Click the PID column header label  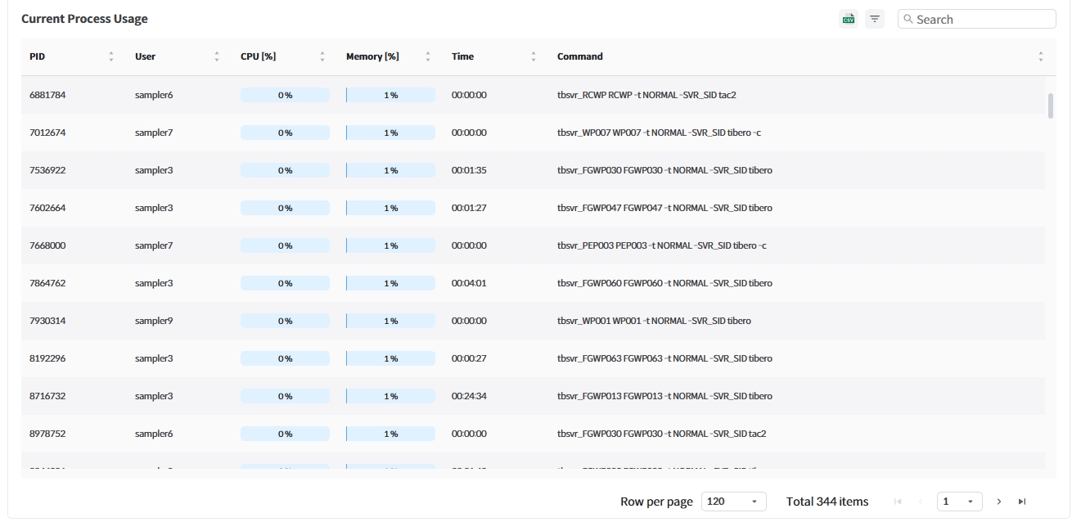point(38,56)
